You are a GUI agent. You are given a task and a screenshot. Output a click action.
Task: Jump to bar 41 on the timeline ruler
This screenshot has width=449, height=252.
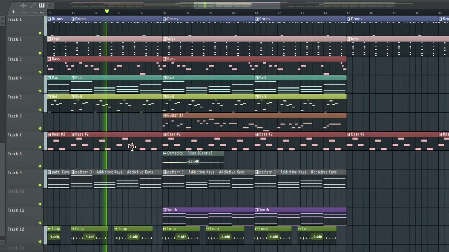(x=256, y=13)
